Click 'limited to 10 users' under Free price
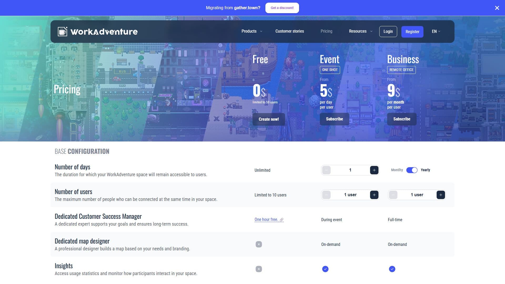The width and height of the screenshot is (505, 284). tap(265, 102)
